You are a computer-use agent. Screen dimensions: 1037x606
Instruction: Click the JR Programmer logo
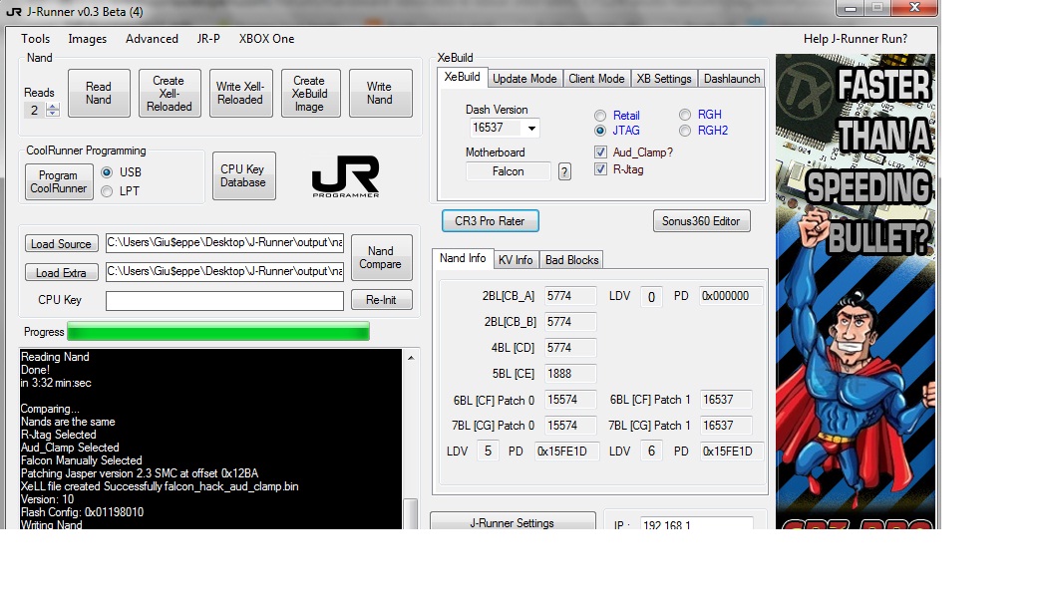[x=345, y=176]
